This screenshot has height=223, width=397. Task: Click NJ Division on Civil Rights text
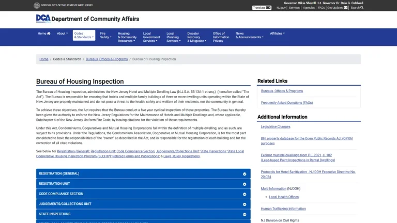(280, 220)
